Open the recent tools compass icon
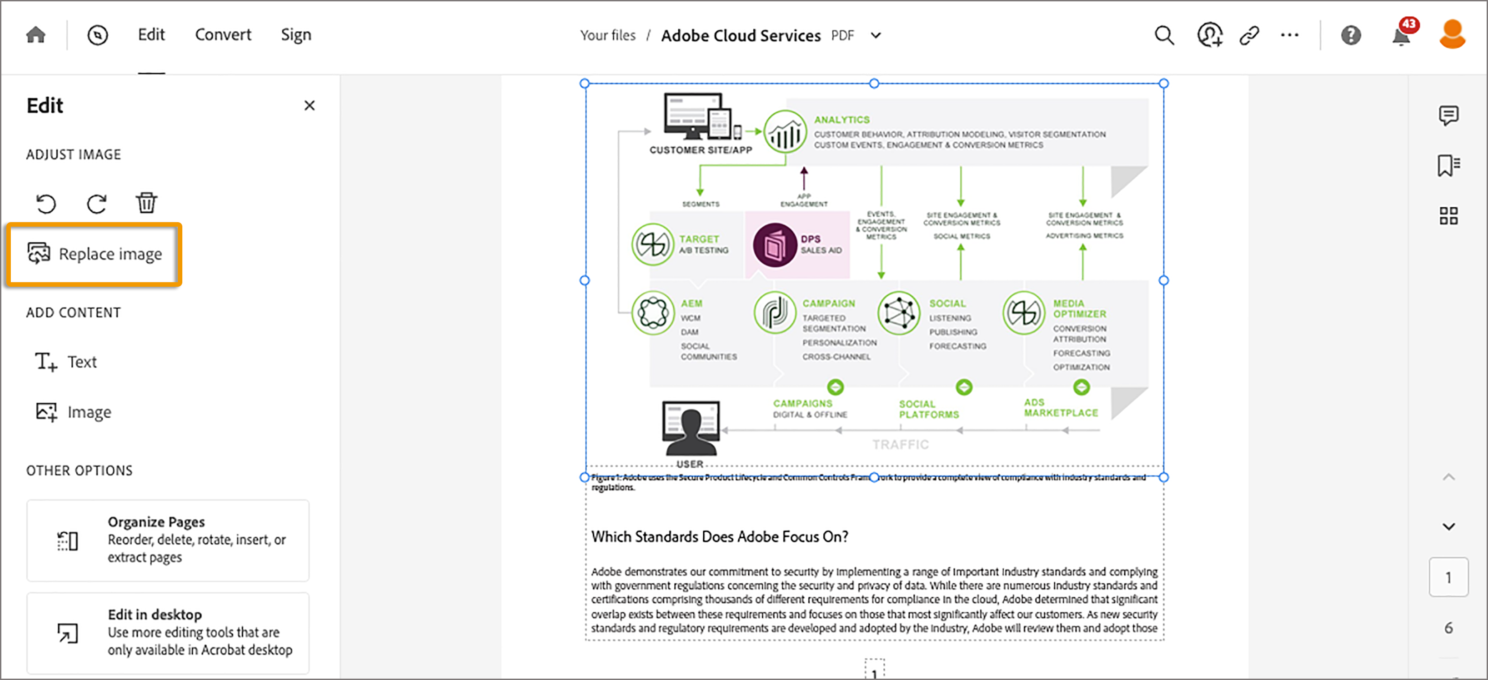1488x680 pixels. [x=97, y=35]
